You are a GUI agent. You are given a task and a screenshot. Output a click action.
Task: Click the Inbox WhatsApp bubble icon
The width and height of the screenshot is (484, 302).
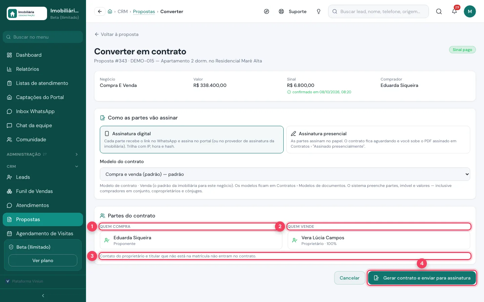tap(9, 111)
